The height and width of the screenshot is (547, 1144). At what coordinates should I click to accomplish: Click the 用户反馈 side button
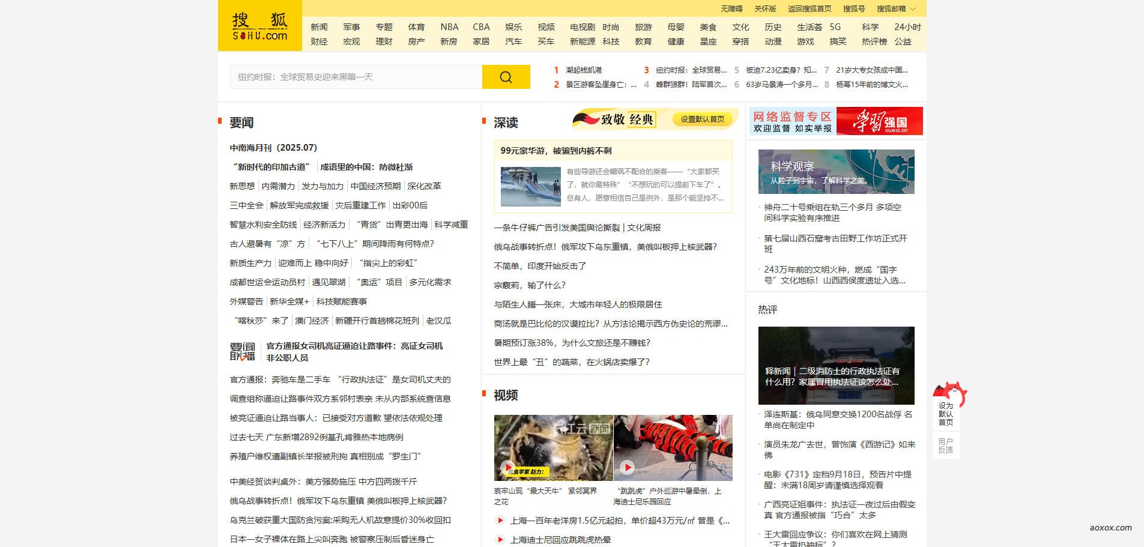pos(946,446)
